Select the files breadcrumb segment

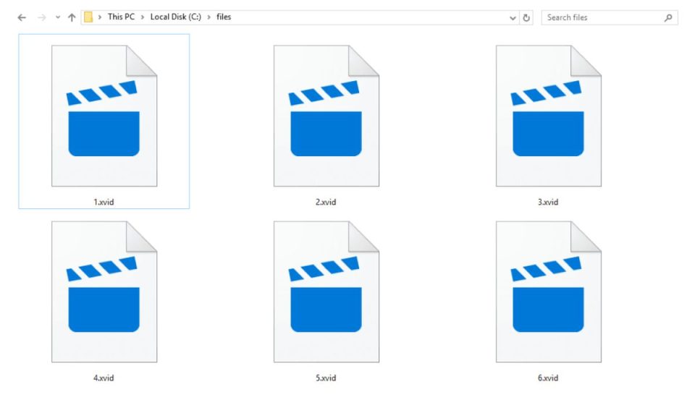tap(224, 17)
